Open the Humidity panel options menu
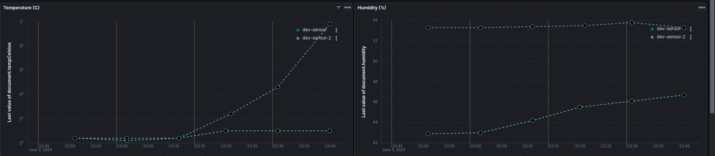The height and width of the screenshot is (156, 715). pos(702,7)
